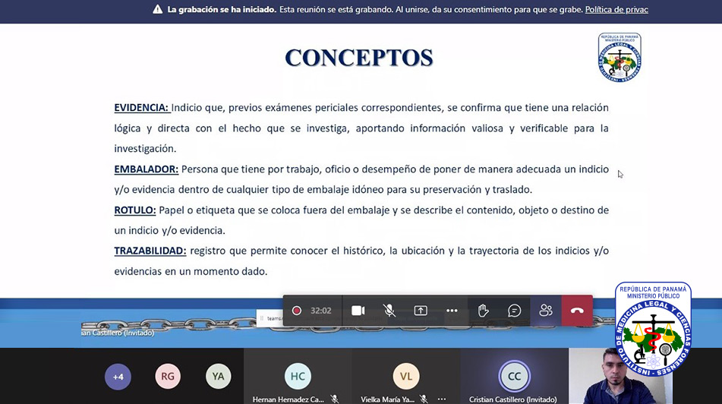Screen dimensions: 722x404
Task: Select the CC avatar of Cristian Castillero
Action: pyautogui.click(x=514, y=377)
